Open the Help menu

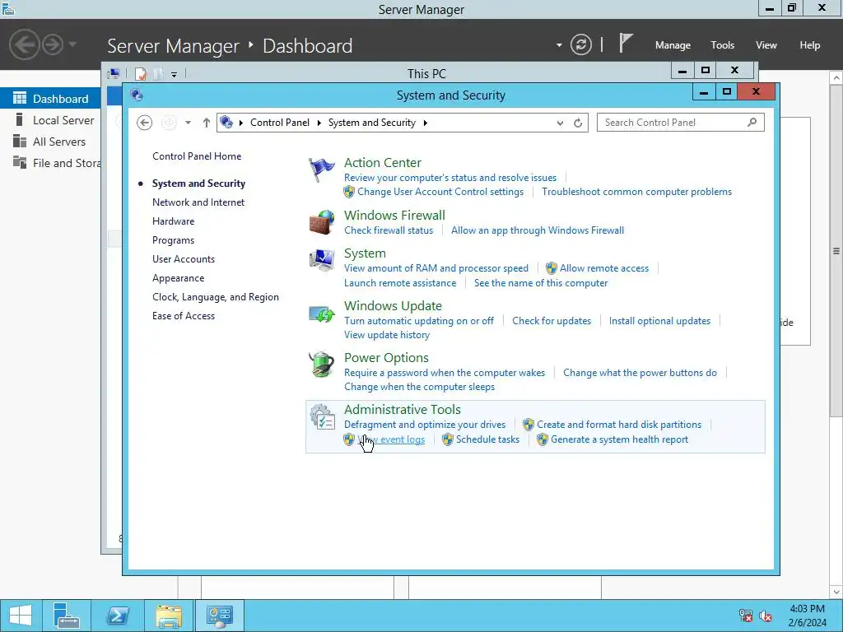(x=810, y=45)
